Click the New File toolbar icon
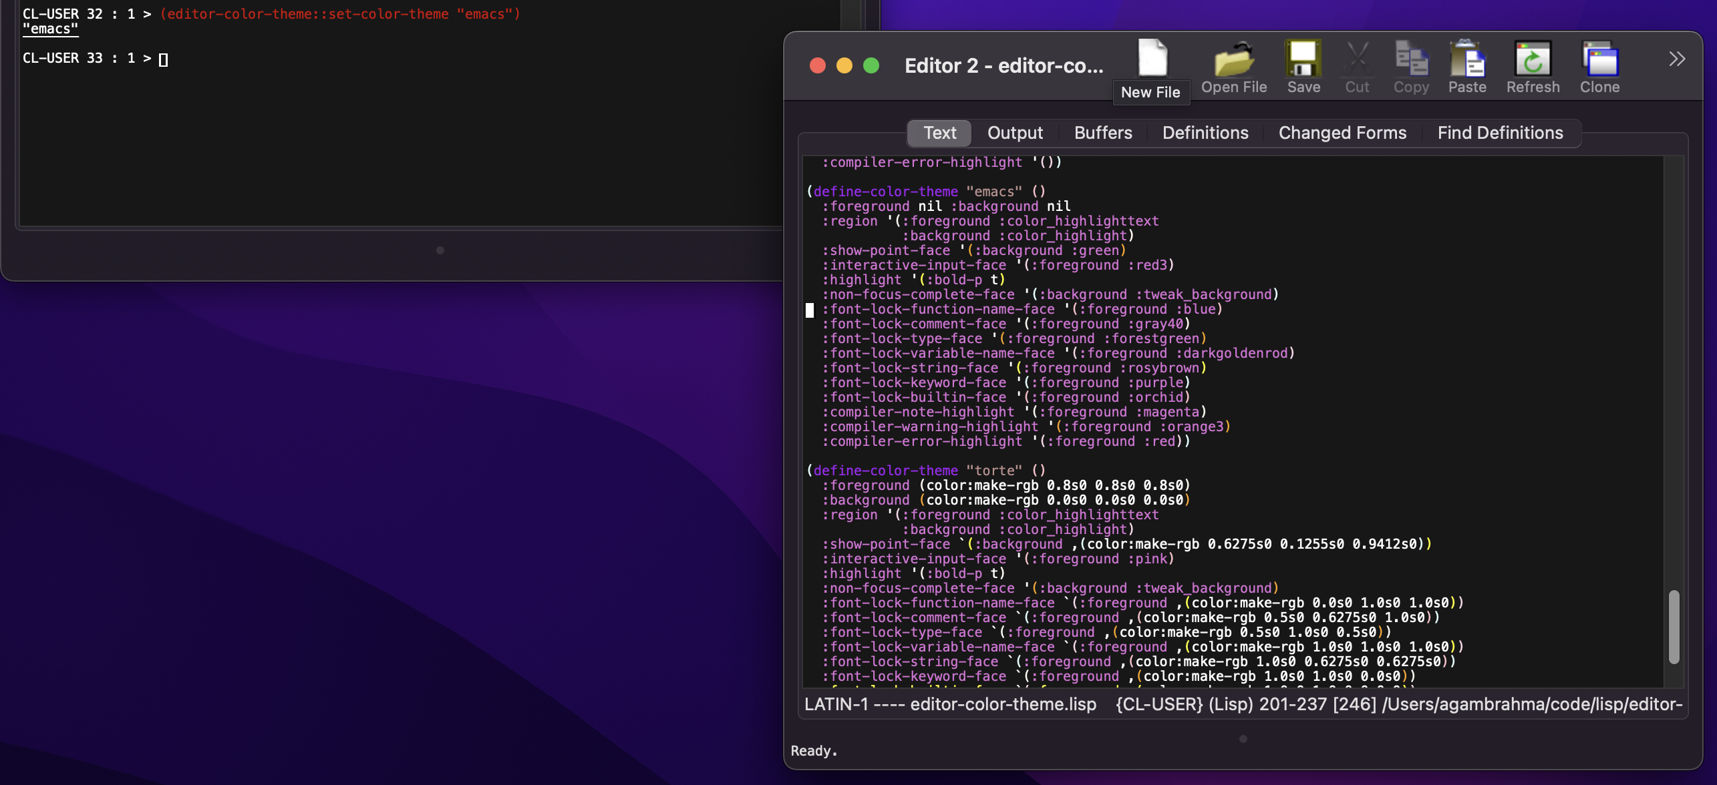The height and width of the screenshot is (785, 1717). click(1152, 59)
